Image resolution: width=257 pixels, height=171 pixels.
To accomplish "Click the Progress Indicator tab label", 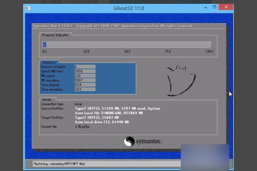I will point(55,35).
